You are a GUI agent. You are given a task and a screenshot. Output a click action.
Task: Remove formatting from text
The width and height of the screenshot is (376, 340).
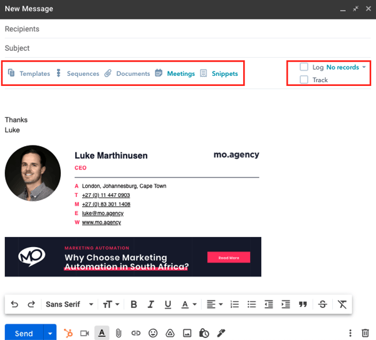tap(342, 304)
